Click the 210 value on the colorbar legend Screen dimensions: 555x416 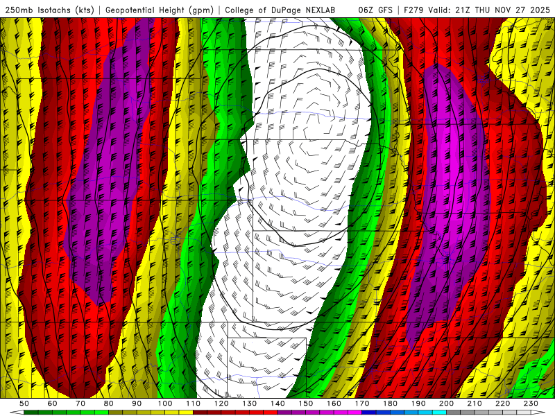coord(475,404)
